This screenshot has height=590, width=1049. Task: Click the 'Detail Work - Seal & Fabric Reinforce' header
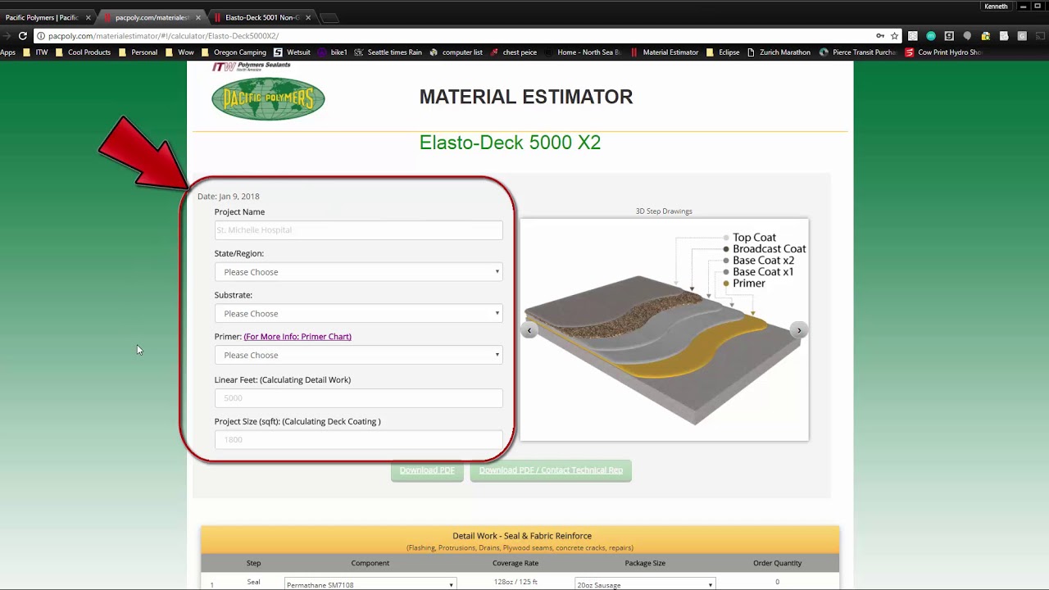522,536
